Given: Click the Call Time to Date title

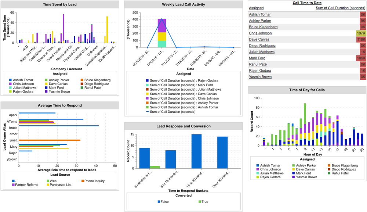Looking at the screenshot, I should click(x=307, y=3).
